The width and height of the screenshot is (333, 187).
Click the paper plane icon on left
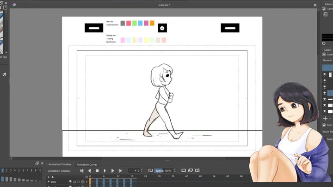click(4, 74)
